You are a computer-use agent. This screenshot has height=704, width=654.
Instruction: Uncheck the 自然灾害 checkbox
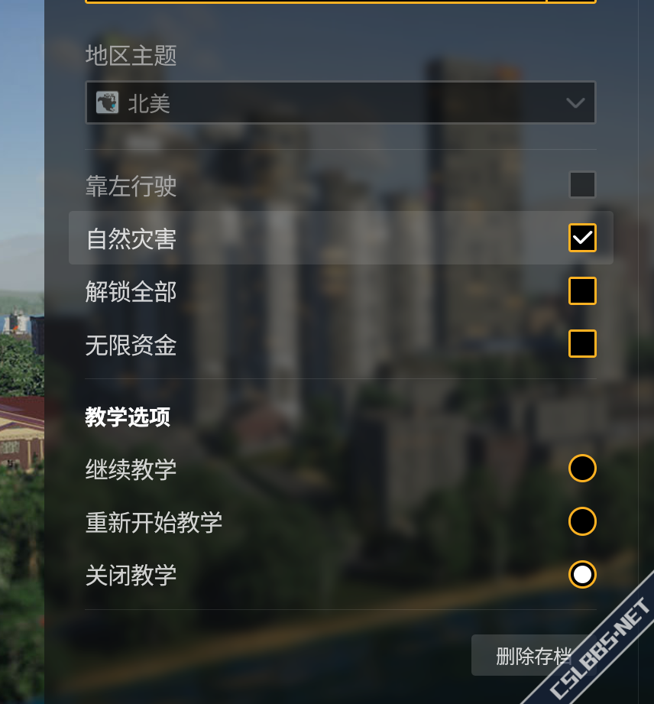[582, 238]
